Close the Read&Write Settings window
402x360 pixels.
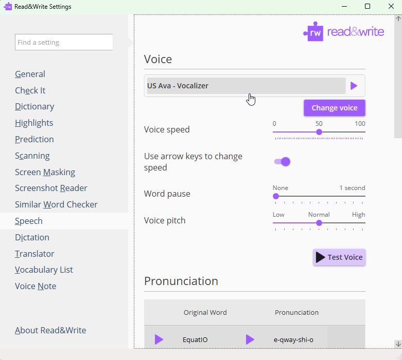pyautogui.click(x=391, y=6)
